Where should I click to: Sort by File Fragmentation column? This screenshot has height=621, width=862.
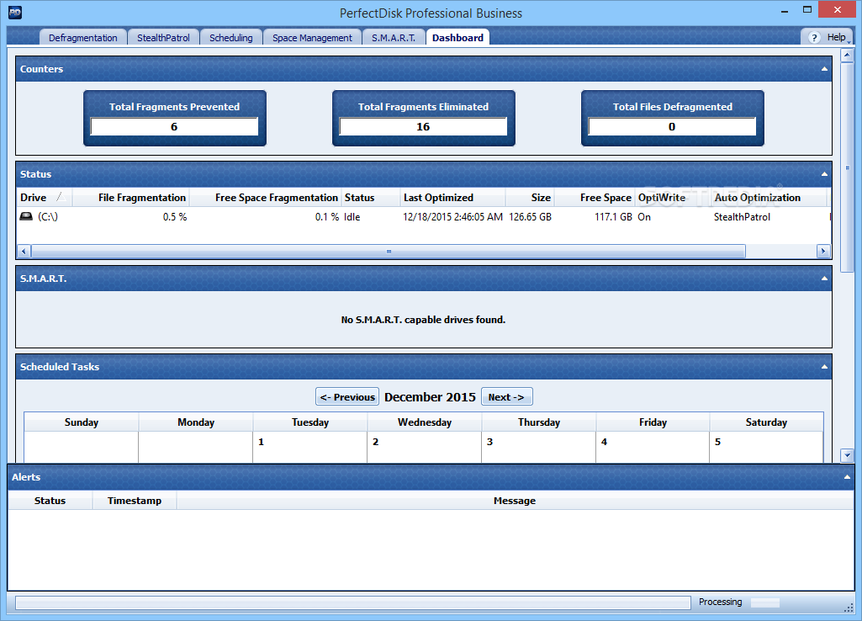click(x=131, y=198)
